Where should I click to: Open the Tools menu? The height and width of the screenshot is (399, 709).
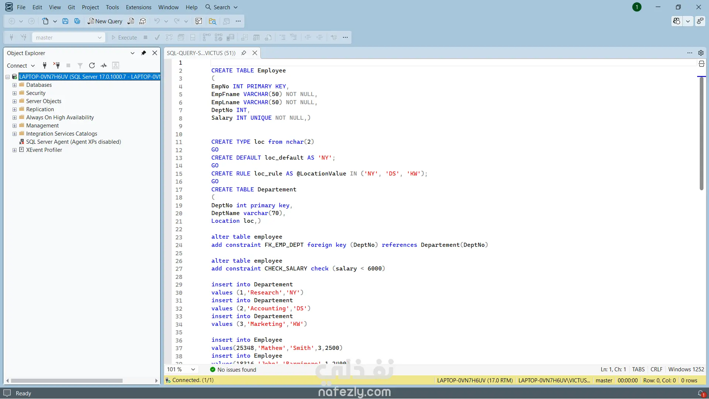112,7
